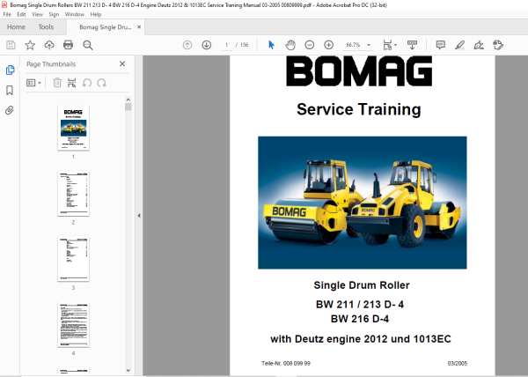The height and width of the screenshot is (377, 528).
Task: Zoom out with minus button
Action: (x=310, y=45)
